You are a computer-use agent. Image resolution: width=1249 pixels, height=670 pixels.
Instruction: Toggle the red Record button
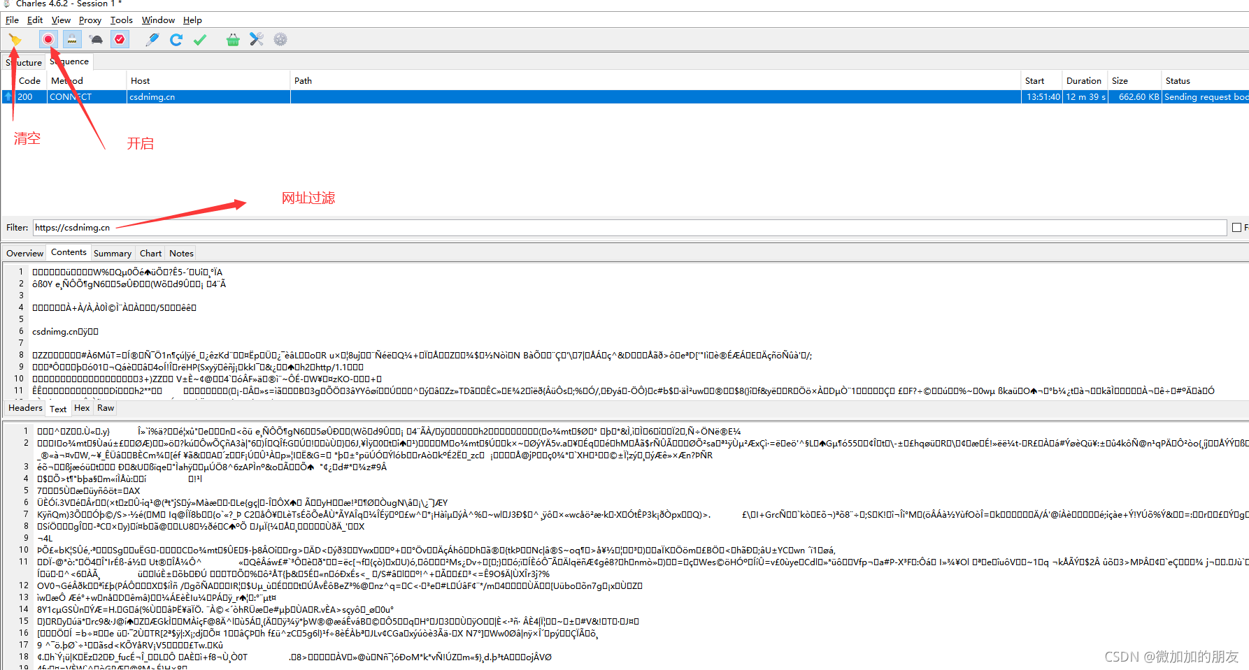tap(48, 39)
